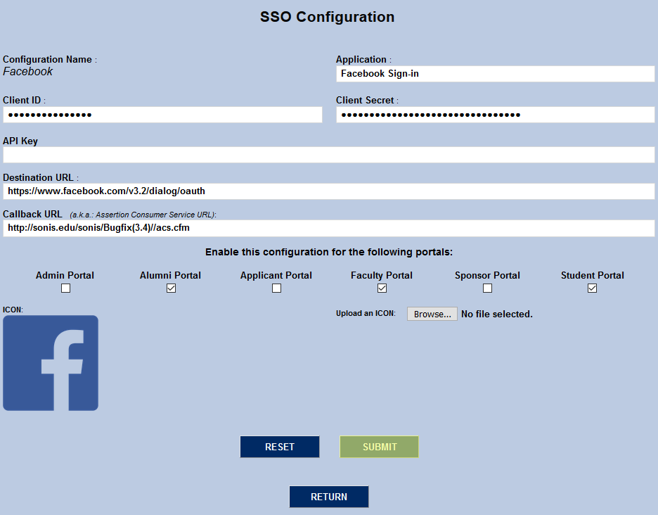Click the Client Secret input field

pyautogui.click(x=494, y=115)
